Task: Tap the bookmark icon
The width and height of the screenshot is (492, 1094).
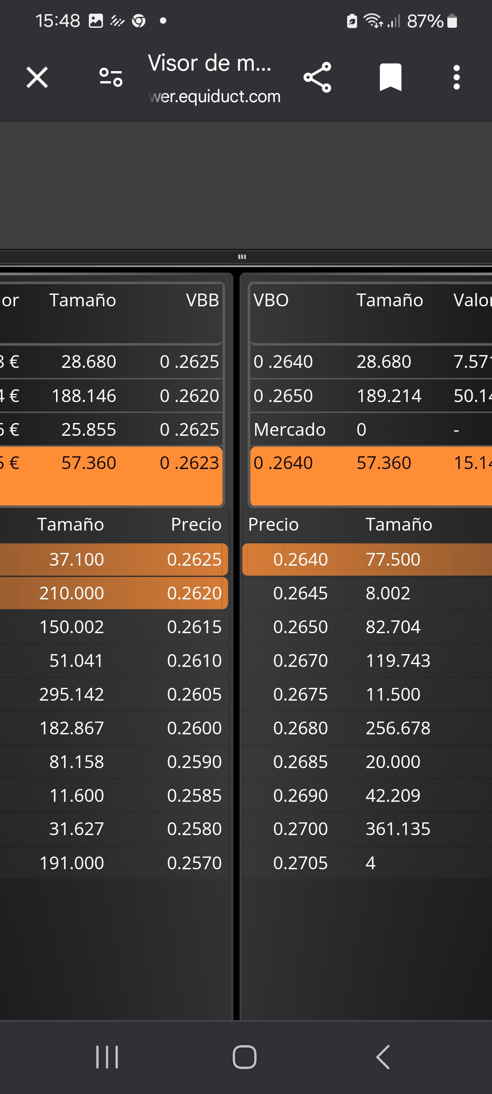Action: click(x=390, y=77)
